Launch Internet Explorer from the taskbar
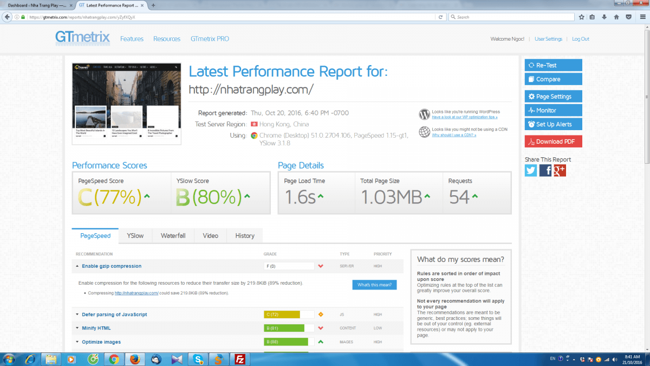This screenshot has width=650, height=366. tap(30, 359)
